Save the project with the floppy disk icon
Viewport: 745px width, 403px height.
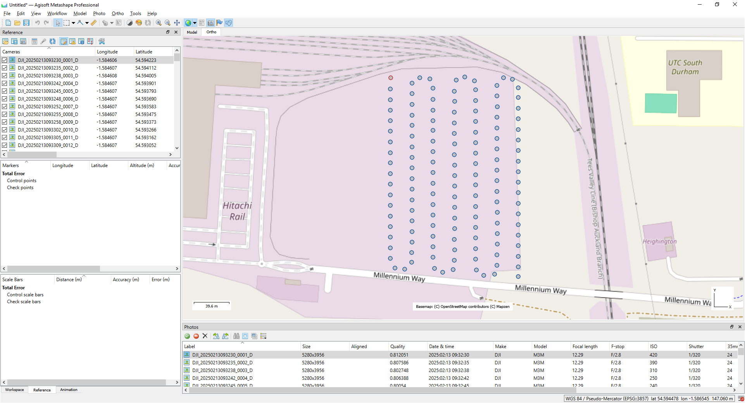point(26,23)
